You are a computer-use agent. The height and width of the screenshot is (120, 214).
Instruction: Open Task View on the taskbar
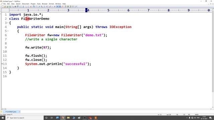coord(52,118)
